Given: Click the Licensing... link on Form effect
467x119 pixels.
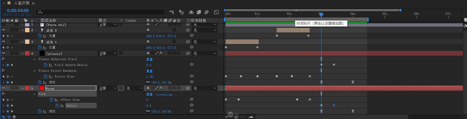Looking at the screenshot, I should 166,94.
